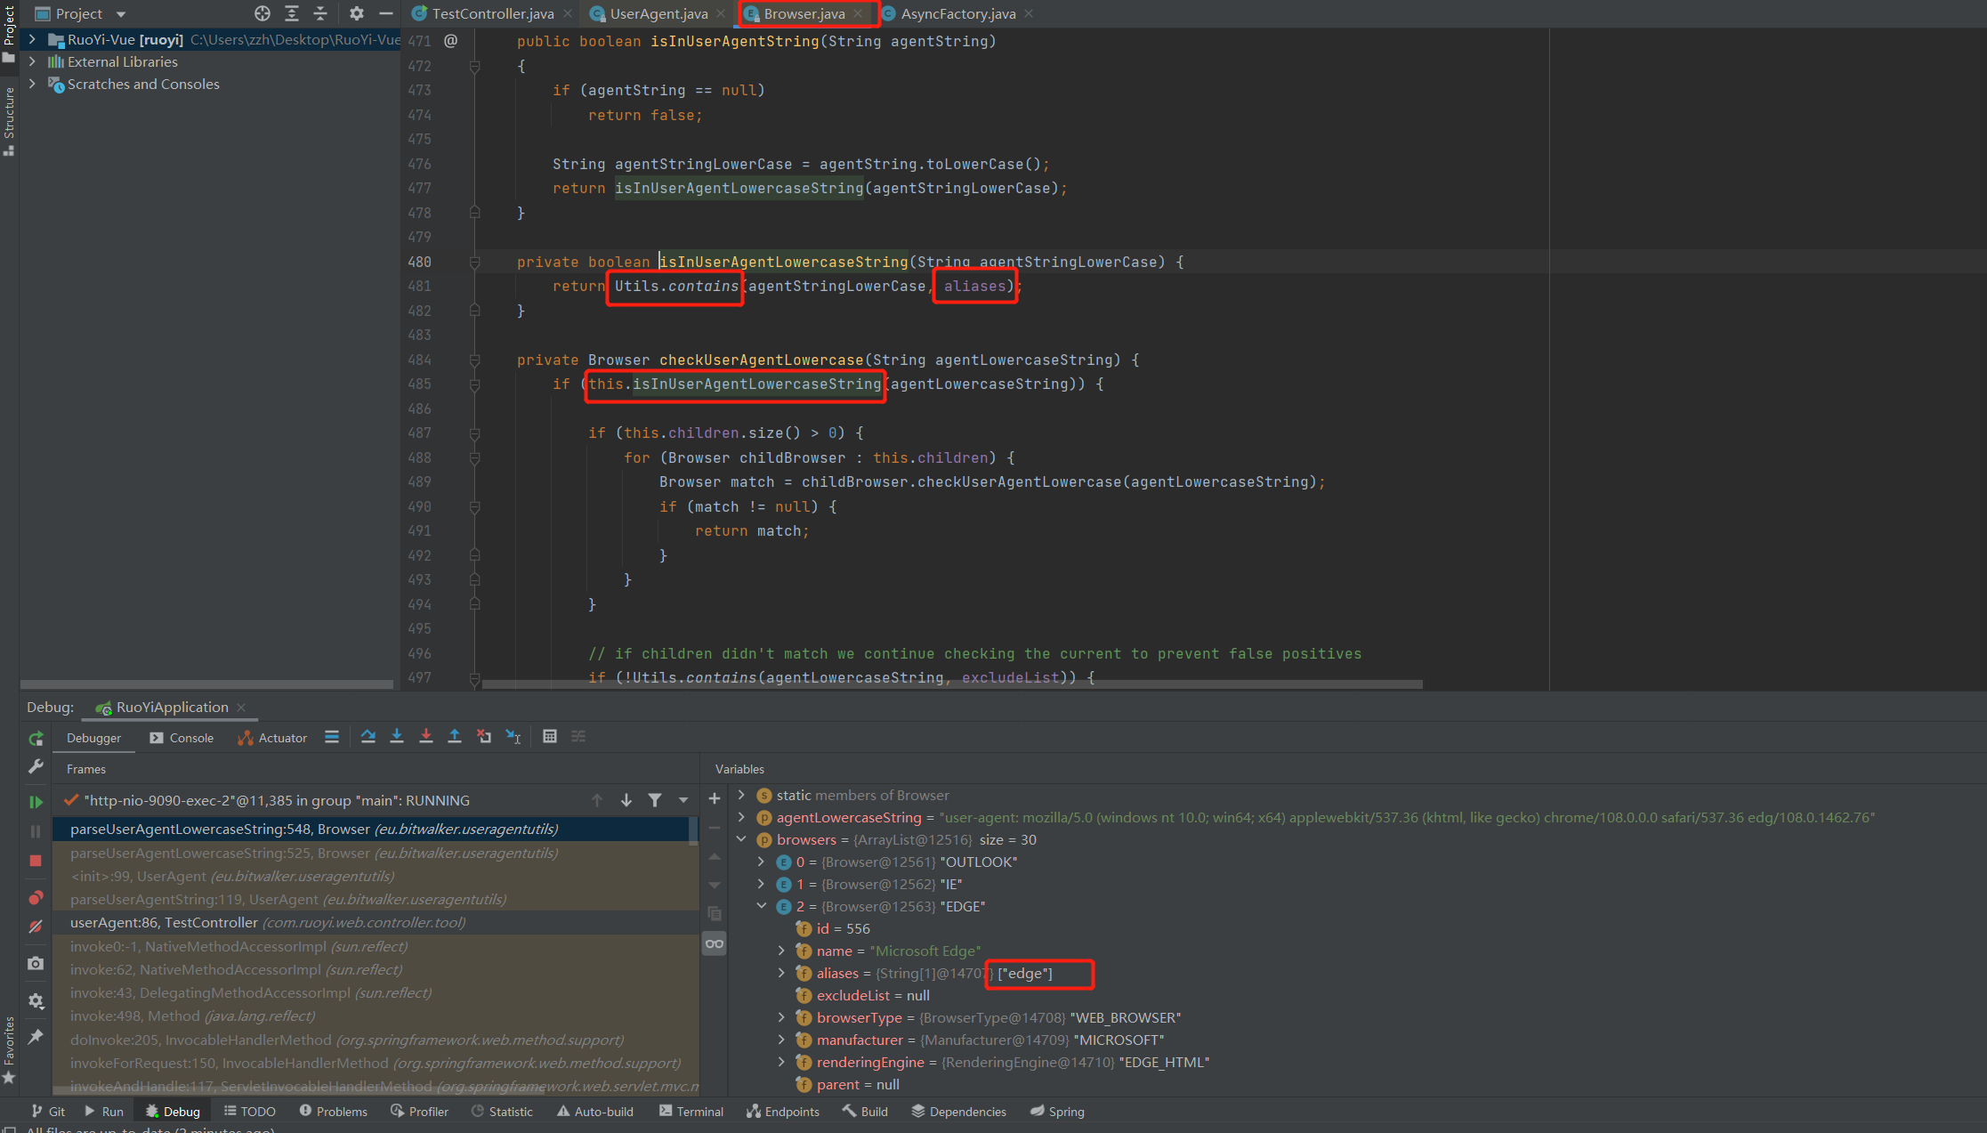
Task: Open View Breakpoints icon
Action: (x=36, y=897)
